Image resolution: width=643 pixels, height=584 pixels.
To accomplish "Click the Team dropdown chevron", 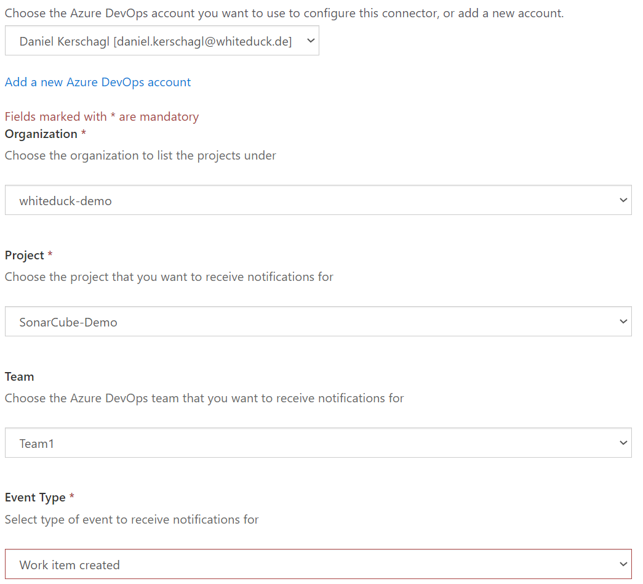I will 623,442.
